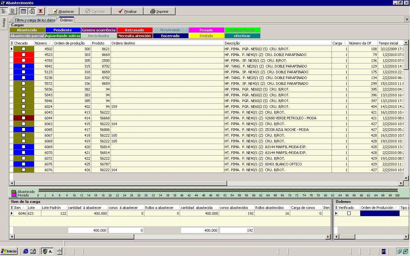Check the checkbox for load number 4502
410x256 pixels.
[x=23, y=49]
